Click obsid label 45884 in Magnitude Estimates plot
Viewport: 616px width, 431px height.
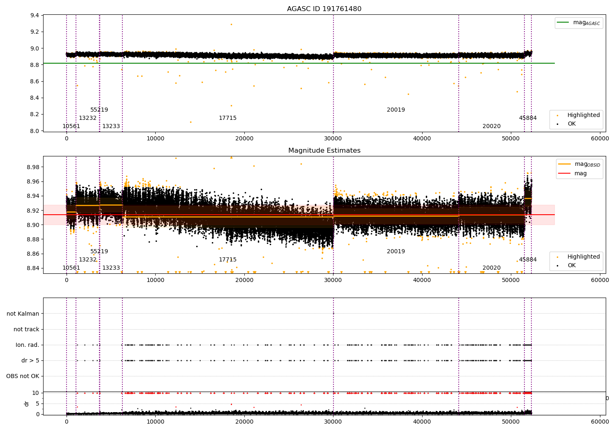point(528,259)
